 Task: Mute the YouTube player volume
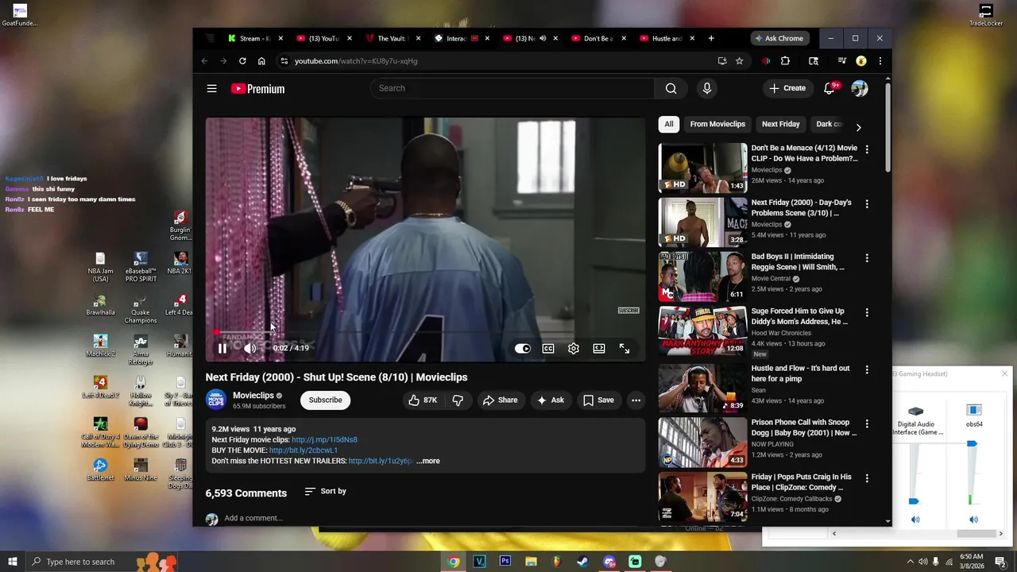click(249, 348)
